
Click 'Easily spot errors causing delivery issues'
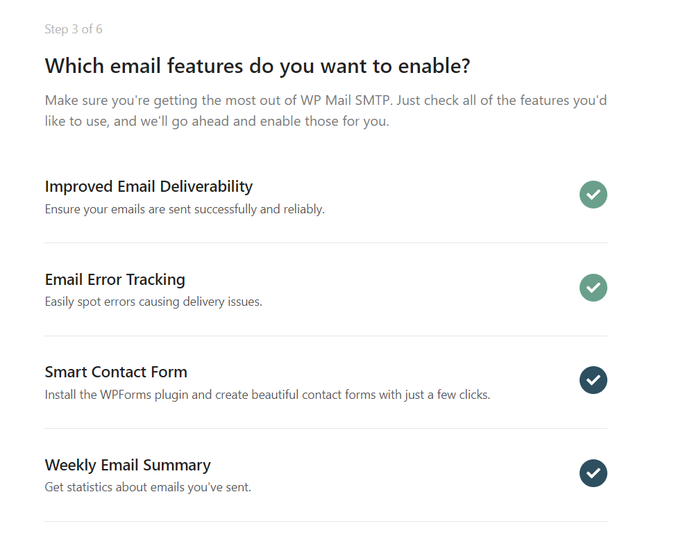point(153,302)
